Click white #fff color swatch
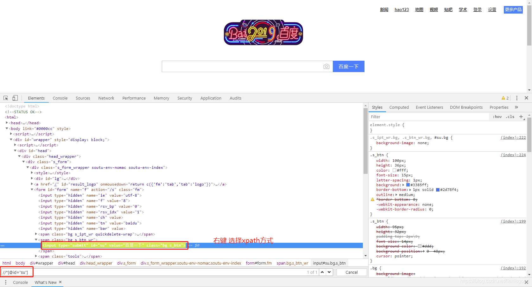This screenshot has width=532, height=287. [x=394, y=170]
